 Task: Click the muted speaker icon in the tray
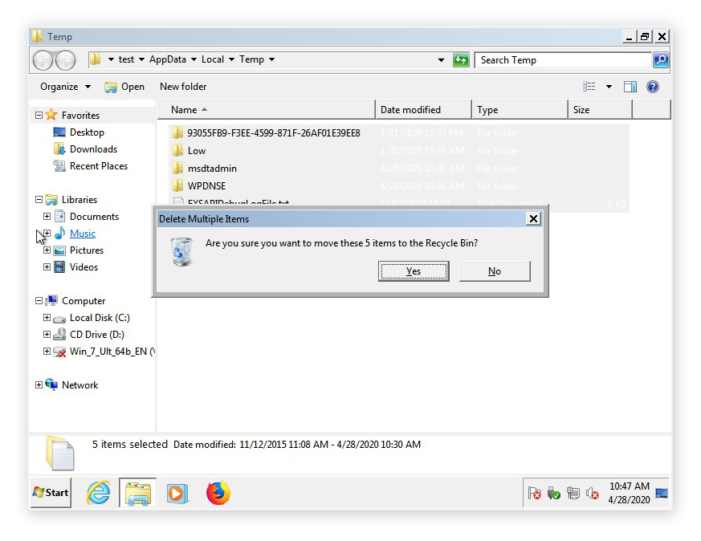[x=593, y=493]
